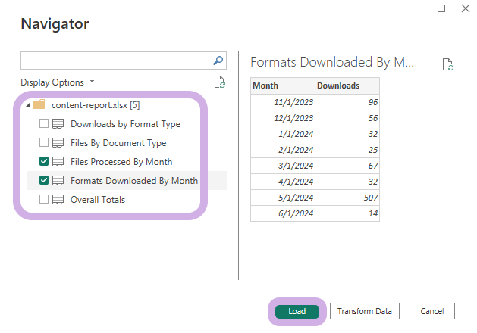Click refresh icon beside Display Options
477x333 pixels.
tap(219, 82)
